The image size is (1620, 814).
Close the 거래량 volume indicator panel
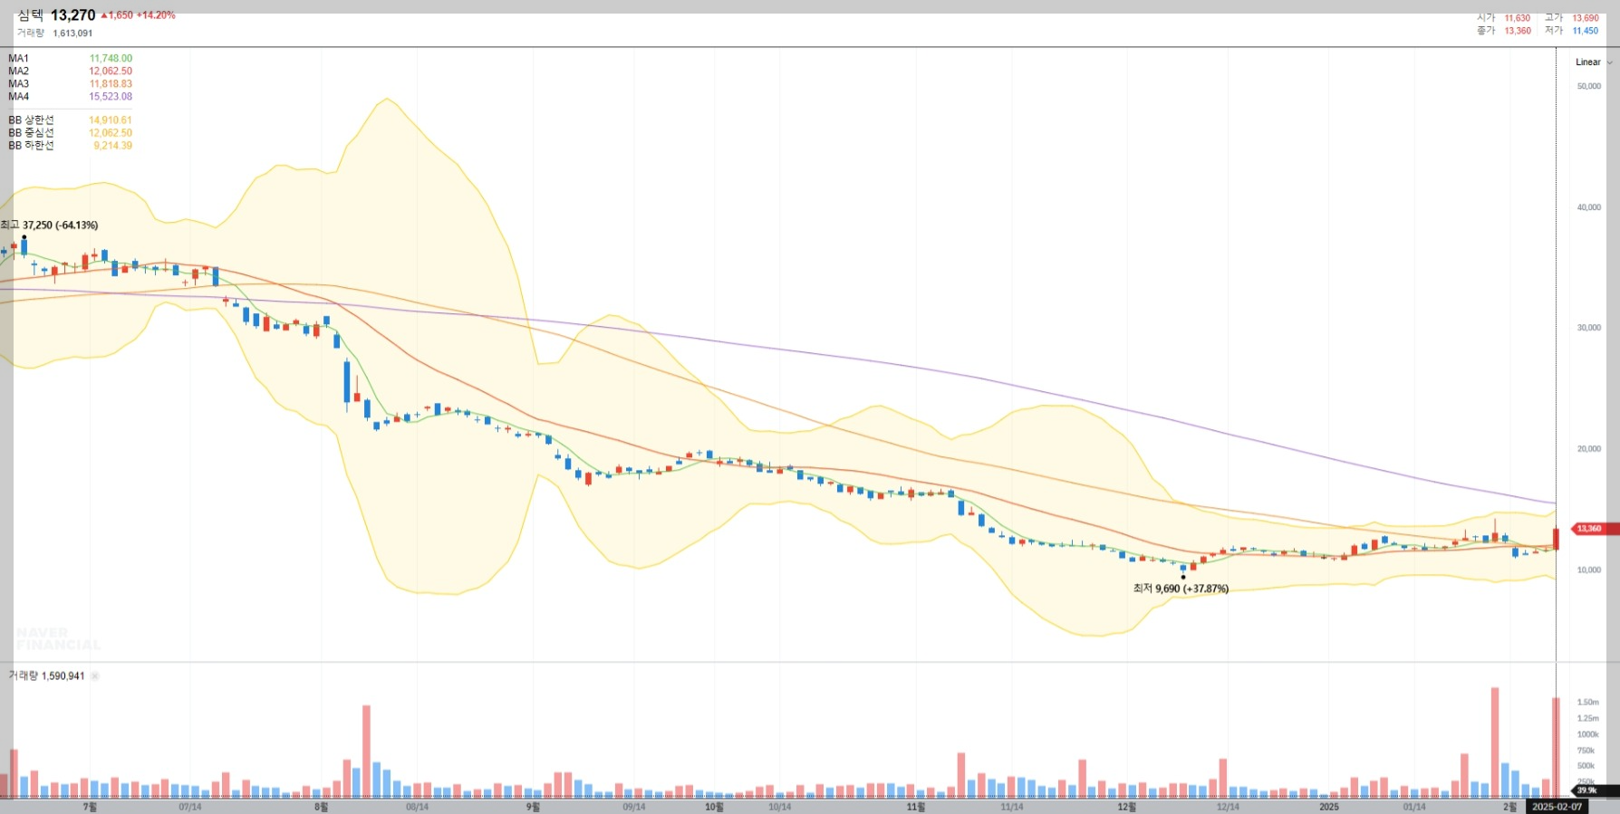95,676
